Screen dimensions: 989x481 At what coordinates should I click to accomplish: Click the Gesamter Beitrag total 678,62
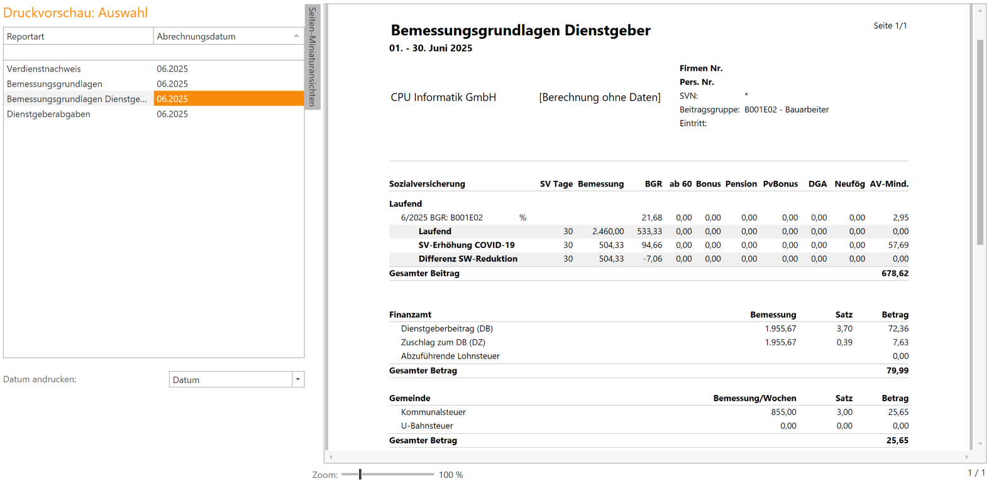pos(895,273)
